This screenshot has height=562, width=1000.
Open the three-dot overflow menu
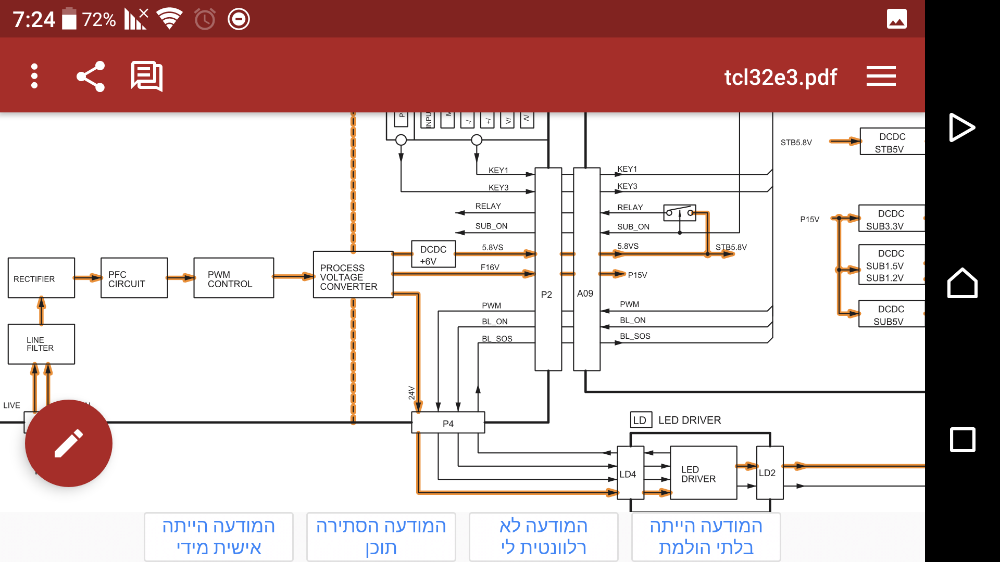click(x=34, y=76)
